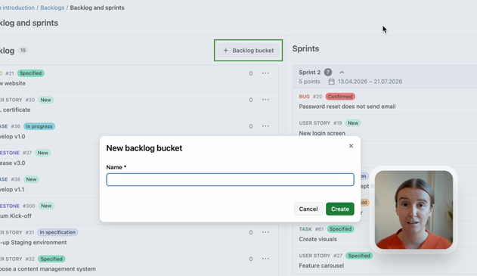Screen dimensions: 477x276
Task: Click the New badge on item #38
Action: point(31,179)
